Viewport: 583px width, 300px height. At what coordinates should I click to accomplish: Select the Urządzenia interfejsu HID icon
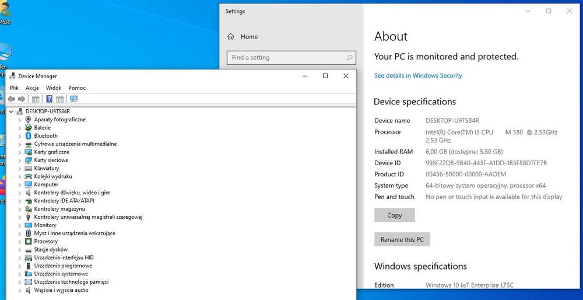[28, 257]
